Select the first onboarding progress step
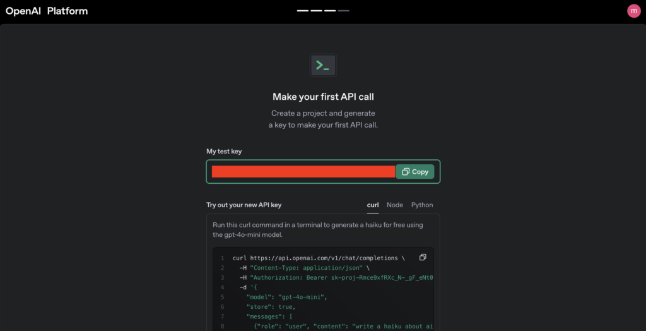This screenshot has width=646, height=331. pos(303,11)
